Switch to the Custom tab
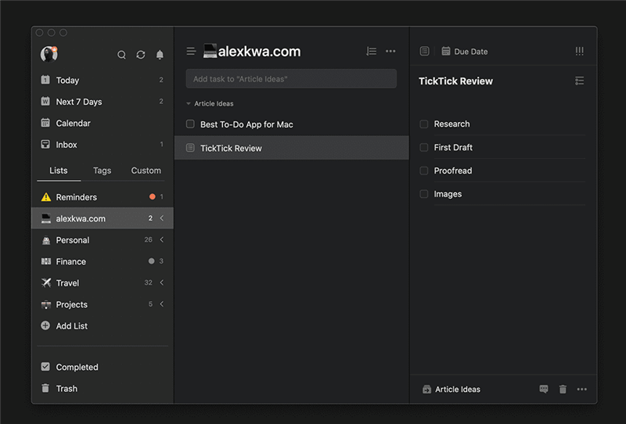Image resolution: width=626 pixels, height=424 pixels. (146, 171)
